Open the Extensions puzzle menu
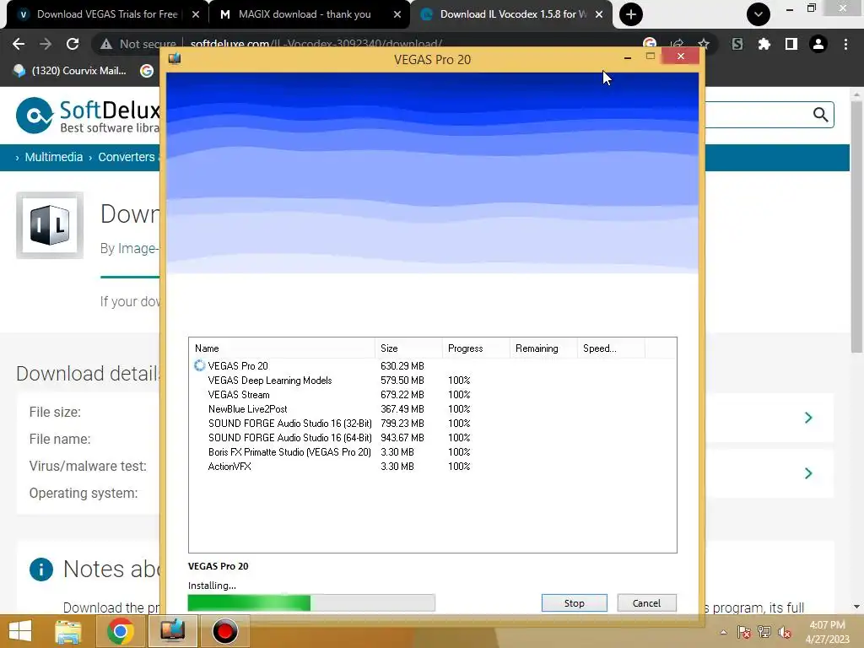The image size is (864, 648). click(x=764, y=44)
